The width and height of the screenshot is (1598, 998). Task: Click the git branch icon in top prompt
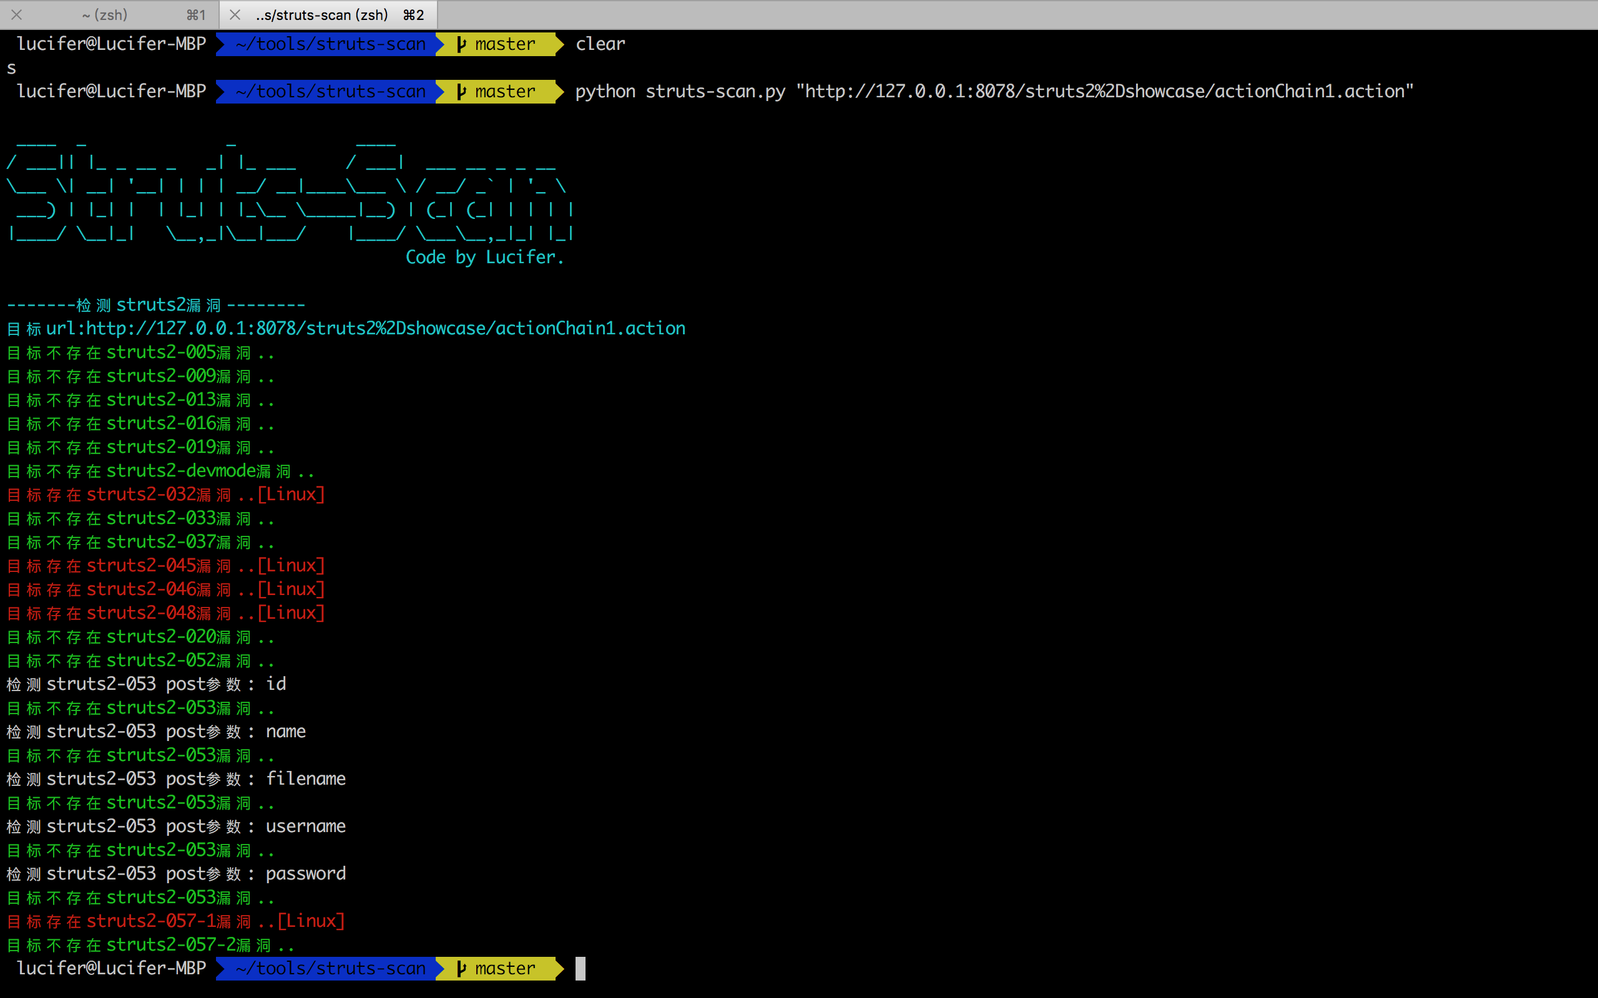[461, 44]
